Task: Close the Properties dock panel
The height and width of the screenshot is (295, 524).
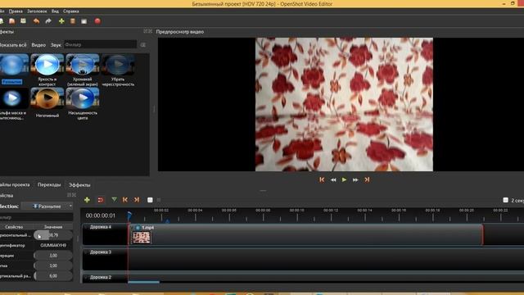Action: pyautogui.click(x=74, y=195)
